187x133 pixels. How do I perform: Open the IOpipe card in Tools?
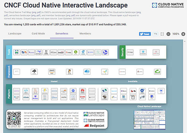coord(54,52)
